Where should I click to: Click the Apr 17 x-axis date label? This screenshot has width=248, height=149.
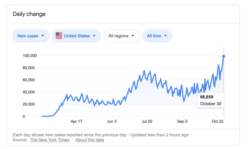[76, 121]
